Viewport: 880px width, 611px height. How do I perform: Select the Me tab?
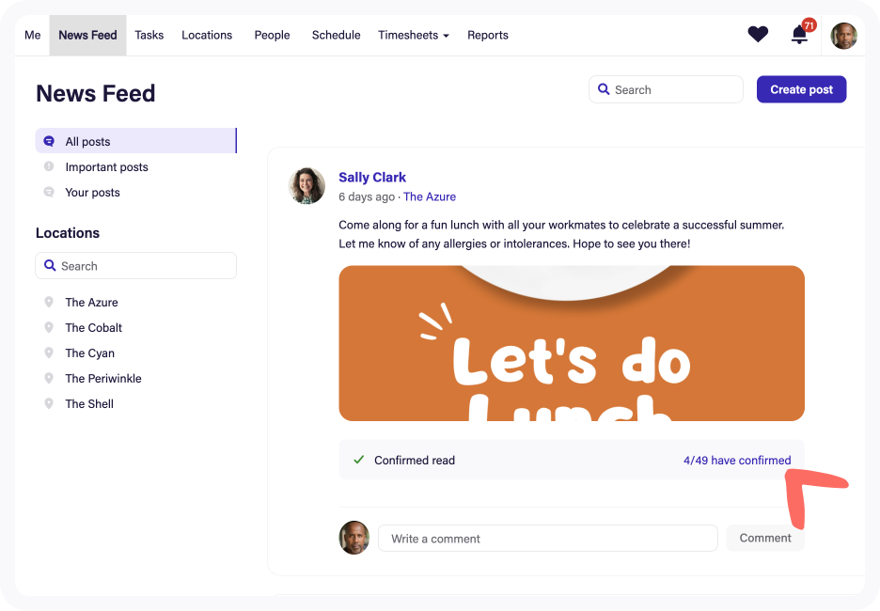point(32,35)
